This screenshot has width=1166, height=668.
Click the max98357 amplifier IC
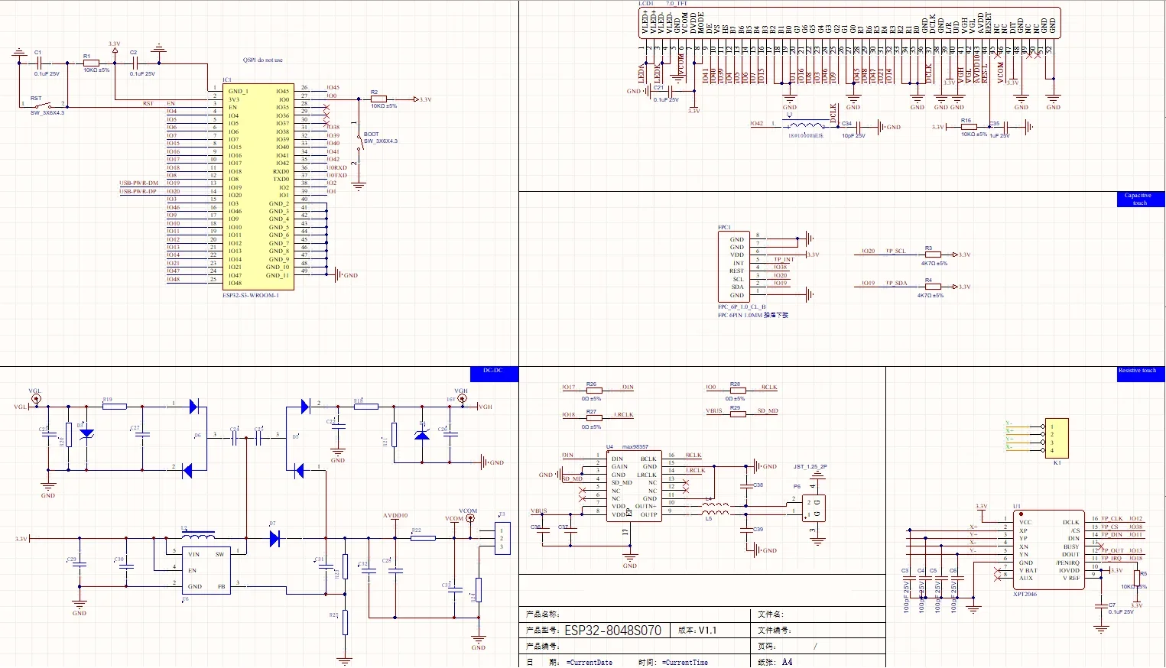[x=633, y=487]
